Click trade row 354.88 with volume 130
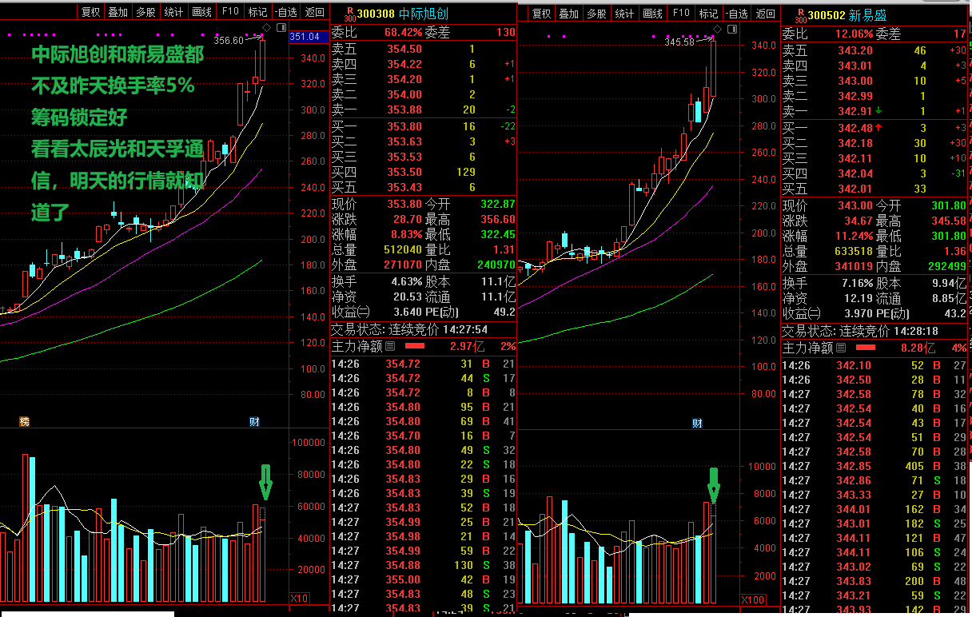 tap(424, 565)
